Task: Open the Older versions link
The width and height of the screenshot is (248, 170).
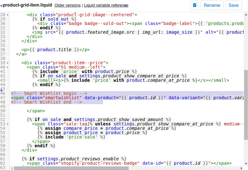Action: point(67,5)
